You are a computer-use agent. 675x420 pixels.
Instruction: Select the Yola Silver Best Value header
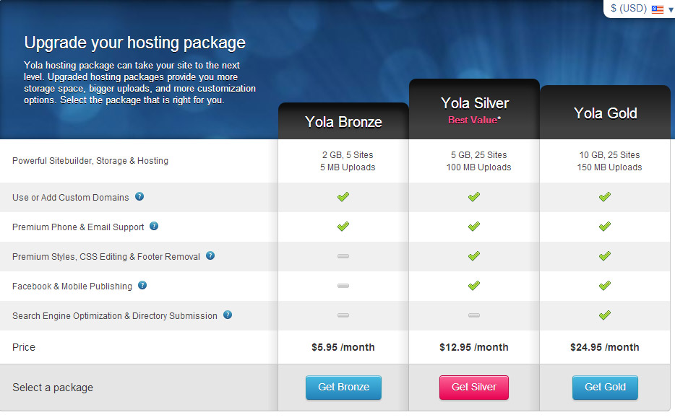click(x=474, y=109)
